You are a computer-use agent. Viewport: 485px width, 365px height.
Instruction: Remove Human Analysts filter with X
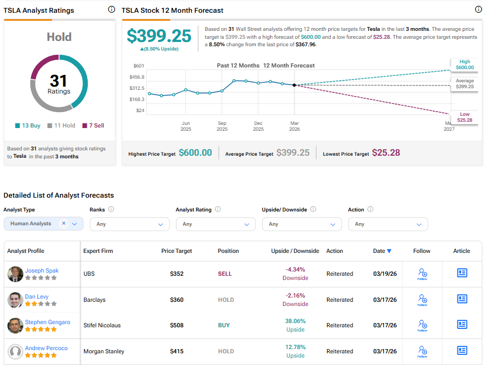[64, 224]
